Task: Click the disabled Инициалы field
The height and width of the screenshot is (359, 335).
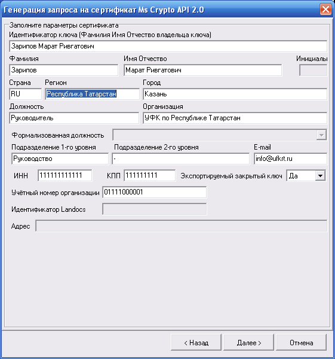Action: pyautogui.click(x=314, y=70)
